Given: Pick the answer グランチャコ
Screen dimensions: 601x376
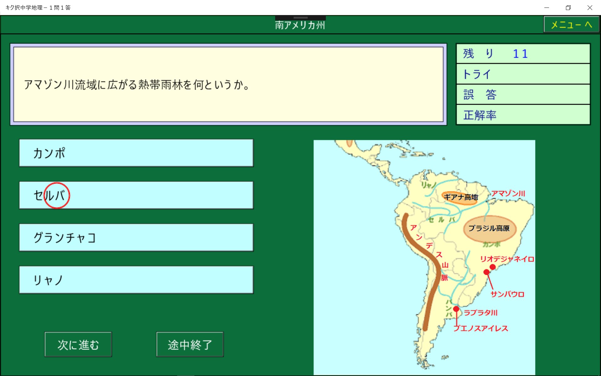Looking at the screenshot, I should 136,238.
